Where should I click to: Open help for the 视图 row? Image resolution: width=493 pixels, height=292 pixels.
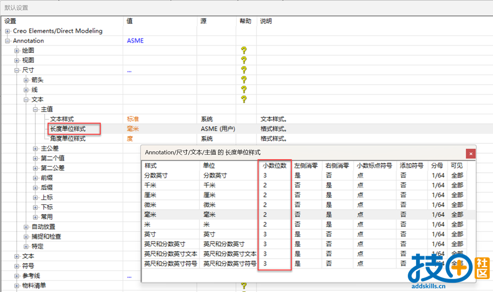pyautogui.click(x=244, y=60)
